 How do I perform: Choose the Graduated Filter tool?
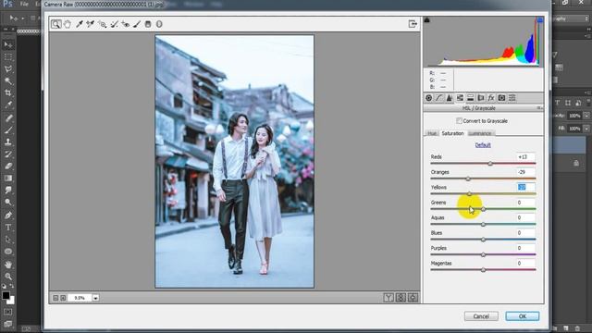point(148,24)
